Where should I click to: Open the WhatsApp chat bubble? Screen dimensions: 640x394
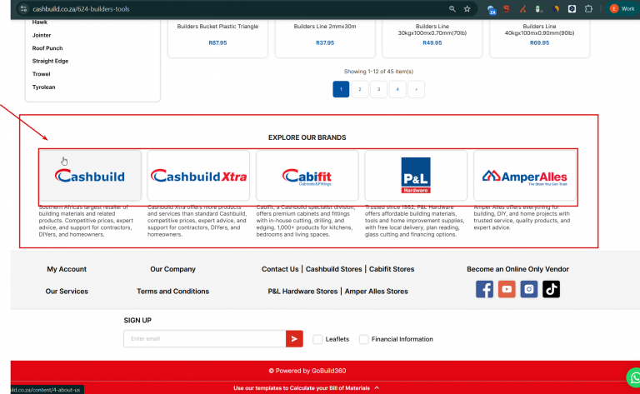click(634, 378)
